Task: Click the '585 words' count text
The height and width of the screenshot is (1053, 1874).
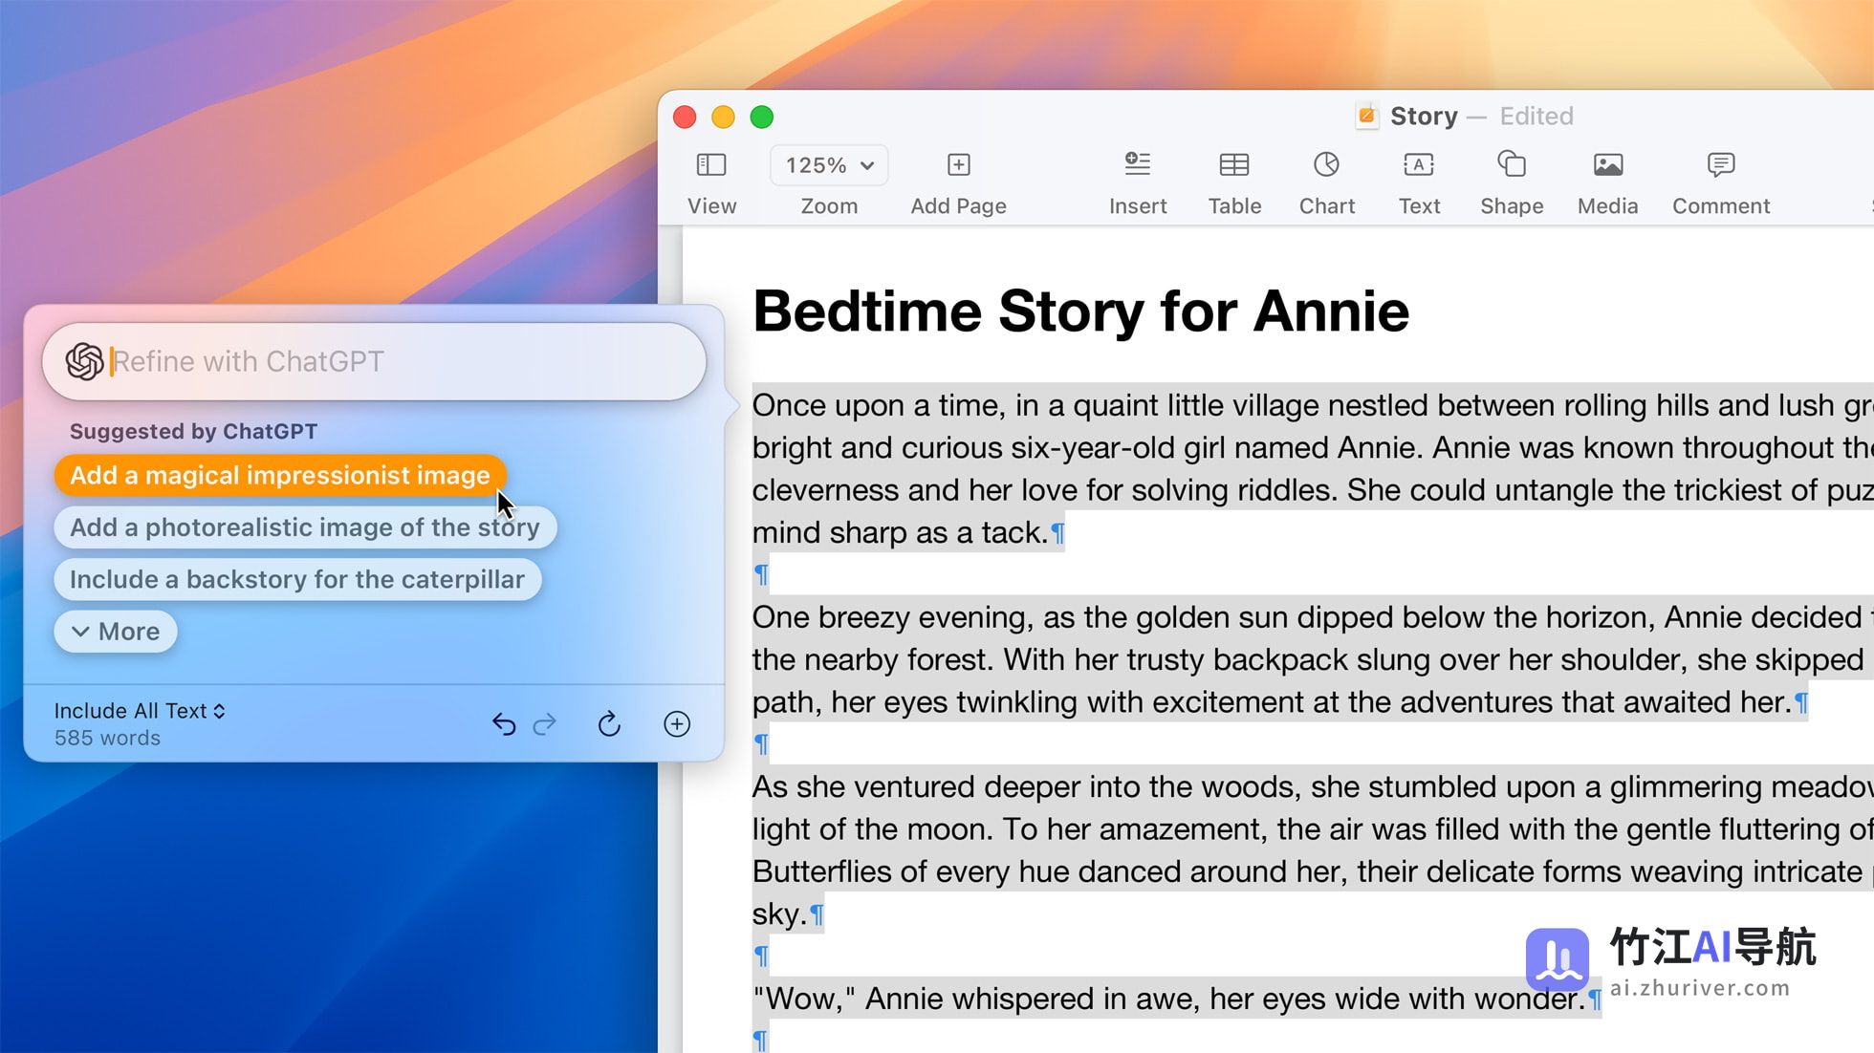Action: tap(107, 738)
